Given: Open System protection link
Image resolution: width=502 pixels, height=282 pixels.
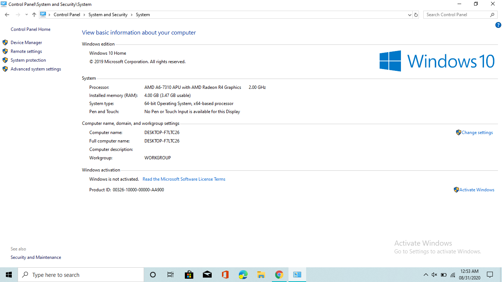Looking at the screenshot, I should click(x=28, y=60).
